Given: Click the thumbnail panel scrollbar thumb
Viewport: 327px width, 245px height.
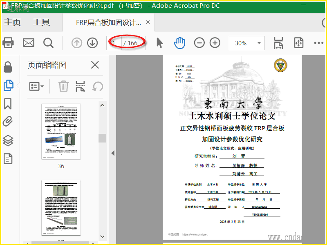Looking at the screenshot, I should click(x=103, y=138).
